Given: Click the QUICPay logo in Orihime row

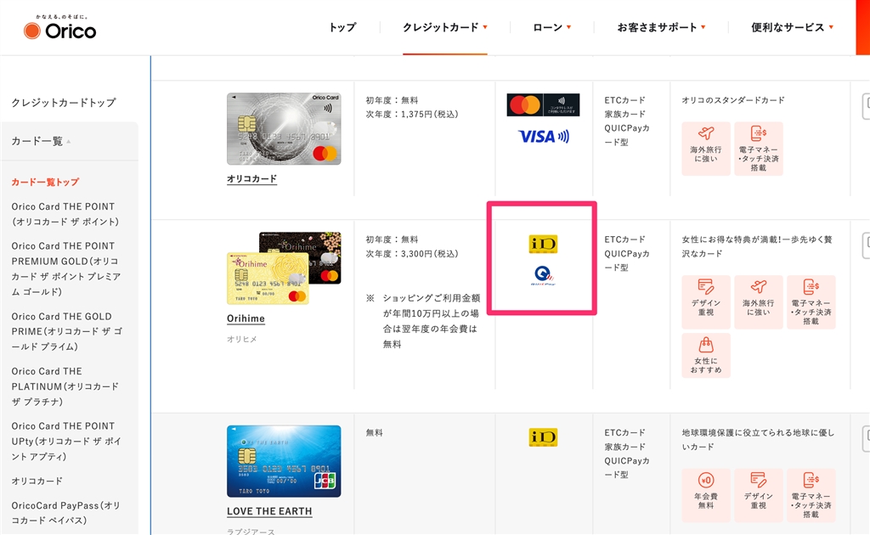Looking at the screenshot, I should 543,275.
